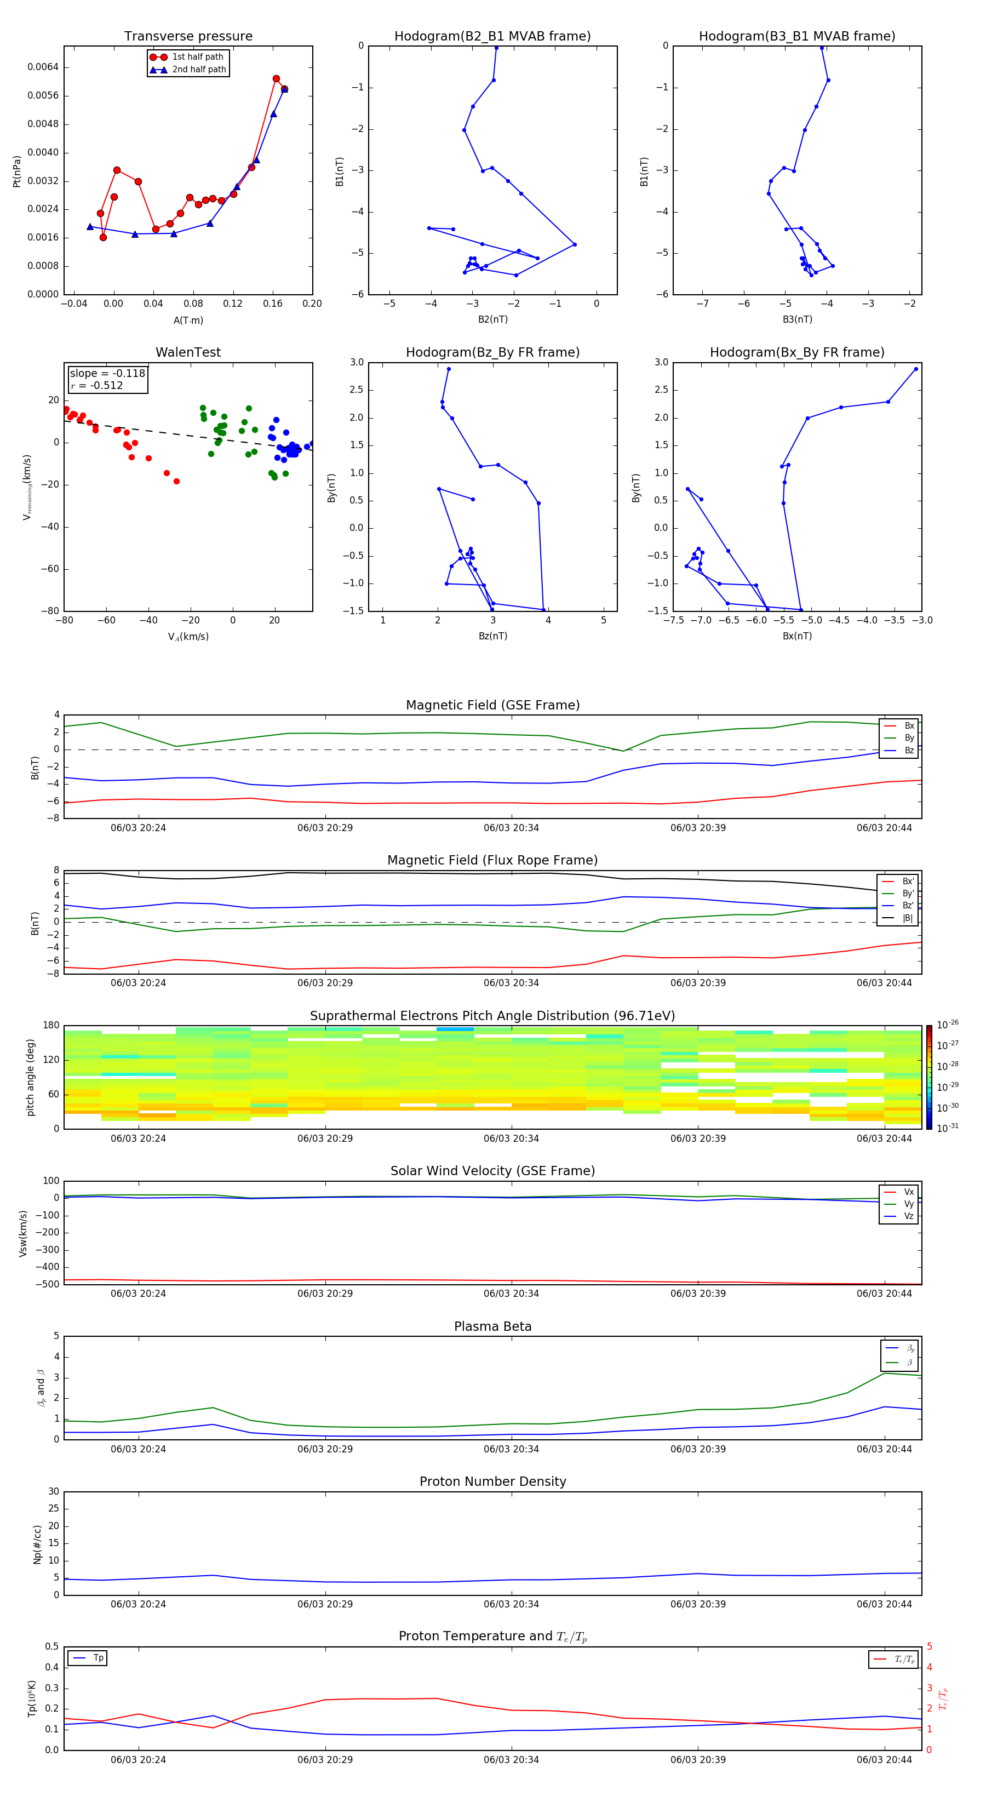Click the 'pitch angle (deg)' axis label
Screen dimensions: 986x1808
pyautogui.click(x=30, y=1077)
